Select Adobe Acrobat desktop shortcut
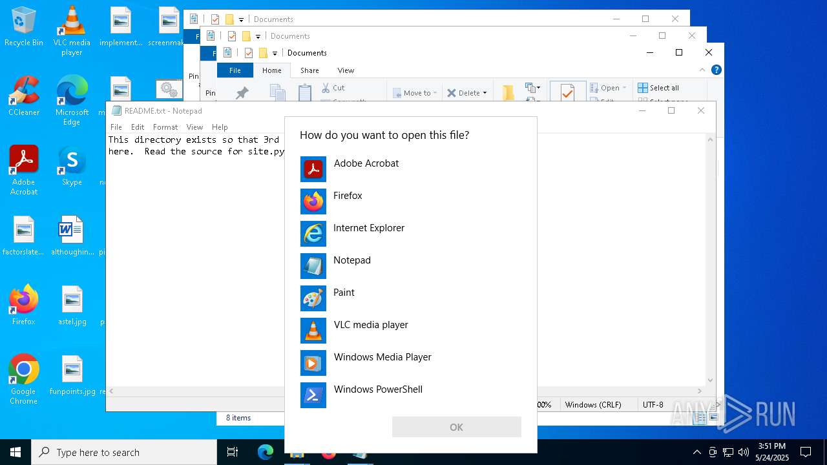This screenshot has height=465, width=827. click(x=24, y=170)
